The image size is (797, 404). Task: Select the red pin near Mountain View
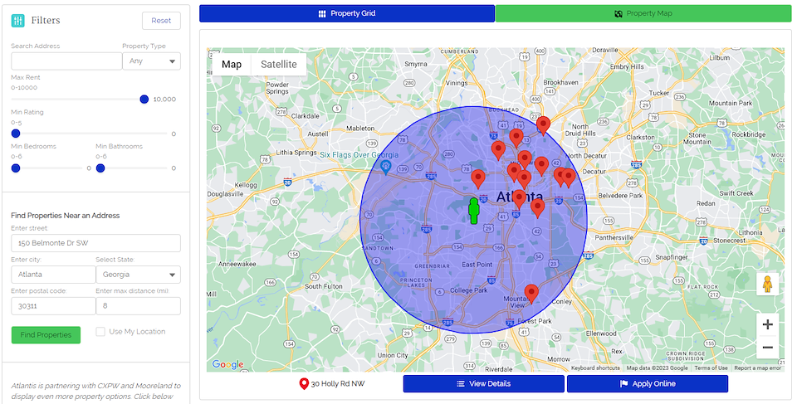coord(531,294)
